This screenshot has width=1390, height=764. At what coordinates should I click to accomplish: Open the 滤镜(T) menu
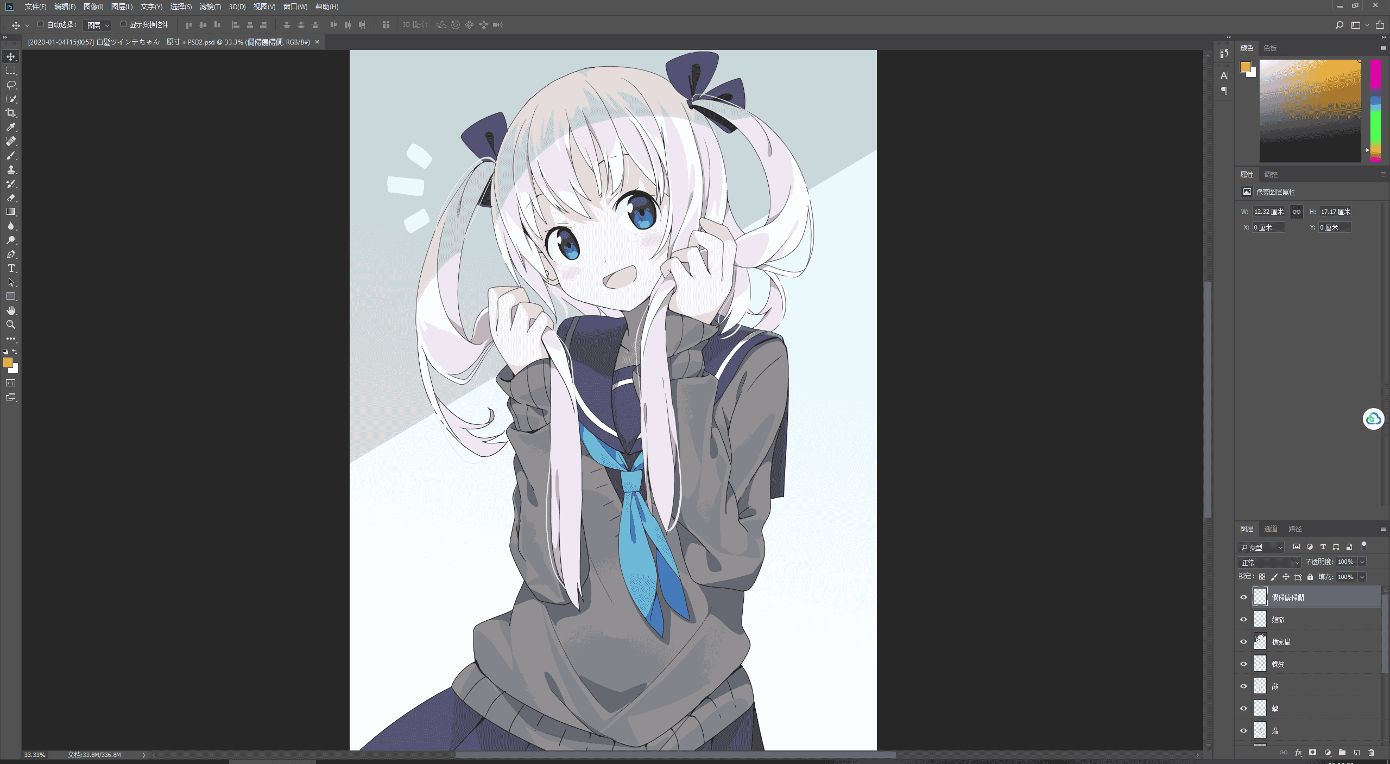pos(210,7)
